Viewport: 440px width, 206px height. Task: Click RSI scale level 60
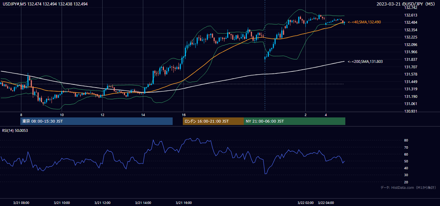(406, 154)
